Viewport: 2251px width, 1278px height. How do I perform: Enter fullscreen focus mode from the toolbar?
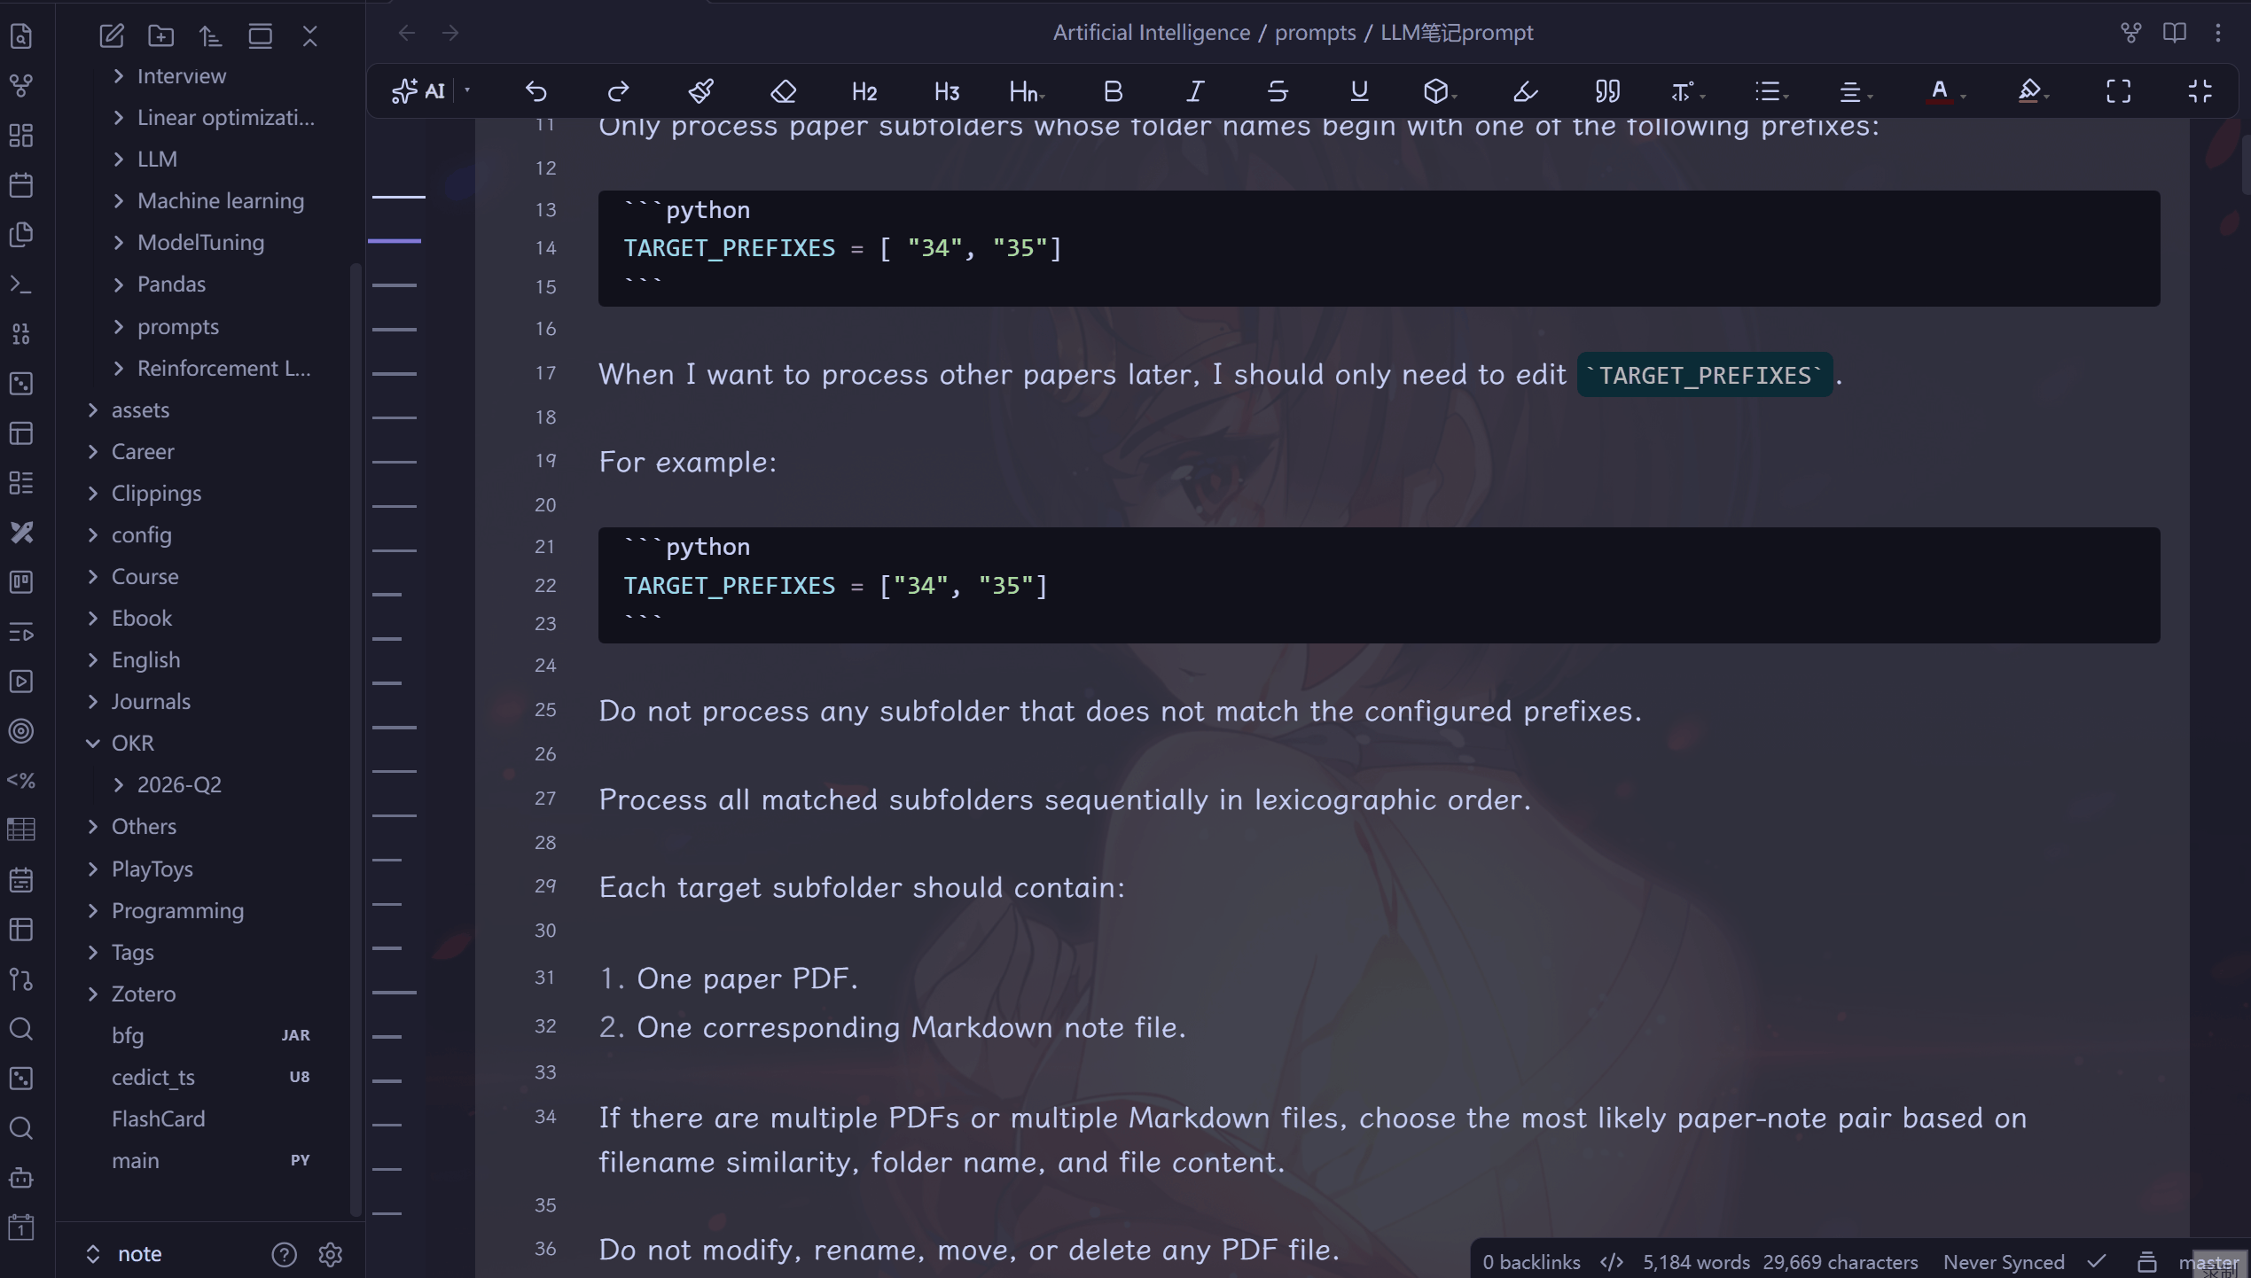(2119, 90)
